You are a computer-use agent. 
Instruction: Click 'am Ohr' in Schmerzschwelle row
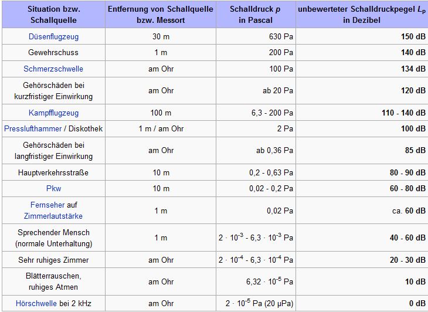(x=161, y=69)
